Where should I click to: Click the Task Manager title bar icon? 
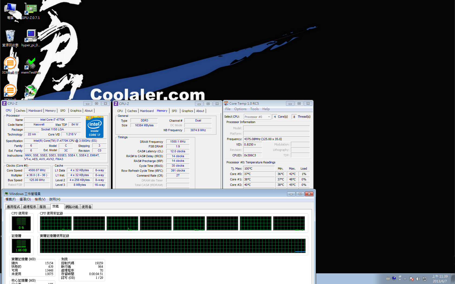coord(6,194)
